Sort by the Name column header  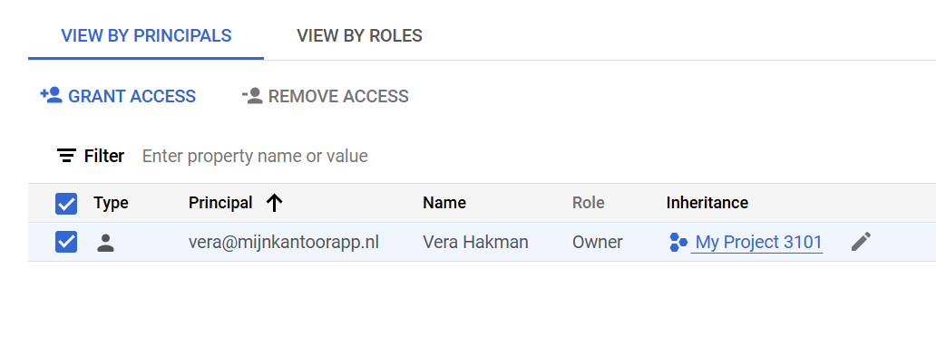coord(444,203)
